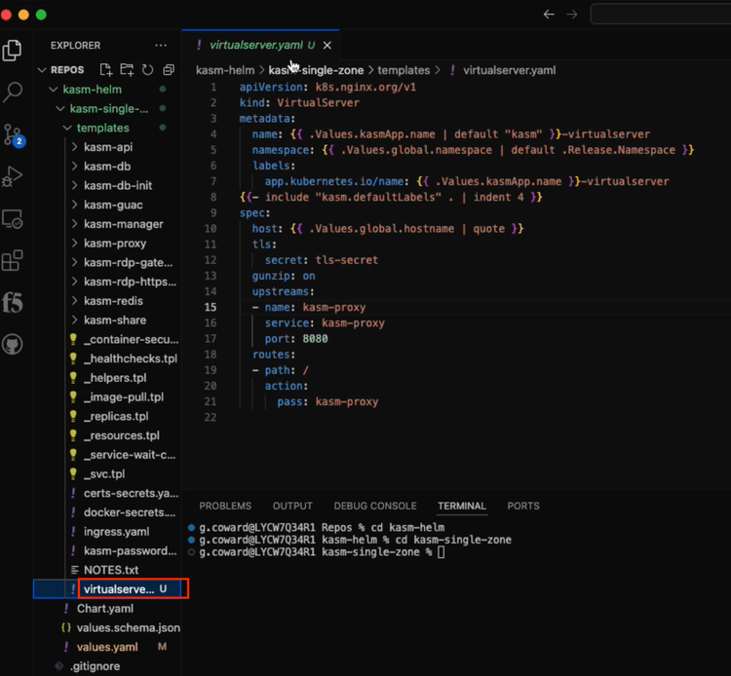The image size is (731, 676).
Task: Expand the kasm-api folder
Action: 107,147
